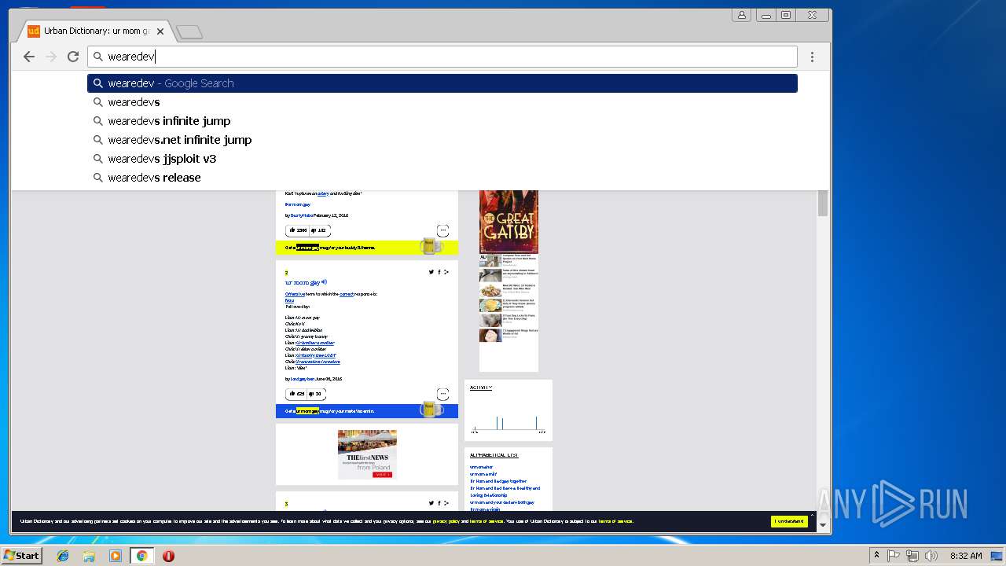Click the scrollbar down arrow

(823, 525)
